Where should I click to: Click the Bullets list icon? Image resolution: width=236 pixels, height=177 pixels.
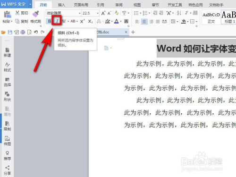coord(136,13)
